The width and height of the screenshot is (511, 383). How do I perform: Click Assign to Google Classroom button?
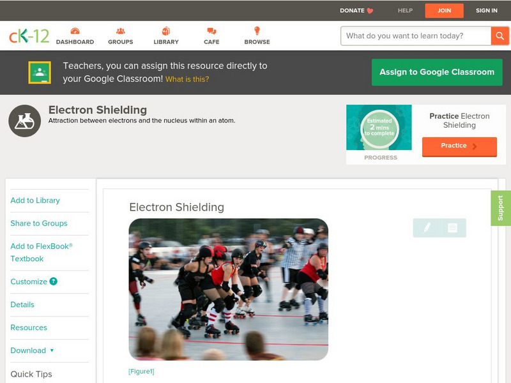pos(437,72)
